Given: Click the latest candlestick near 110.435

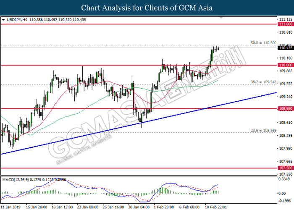Looking at the screenshot, I should pos(218,48).
